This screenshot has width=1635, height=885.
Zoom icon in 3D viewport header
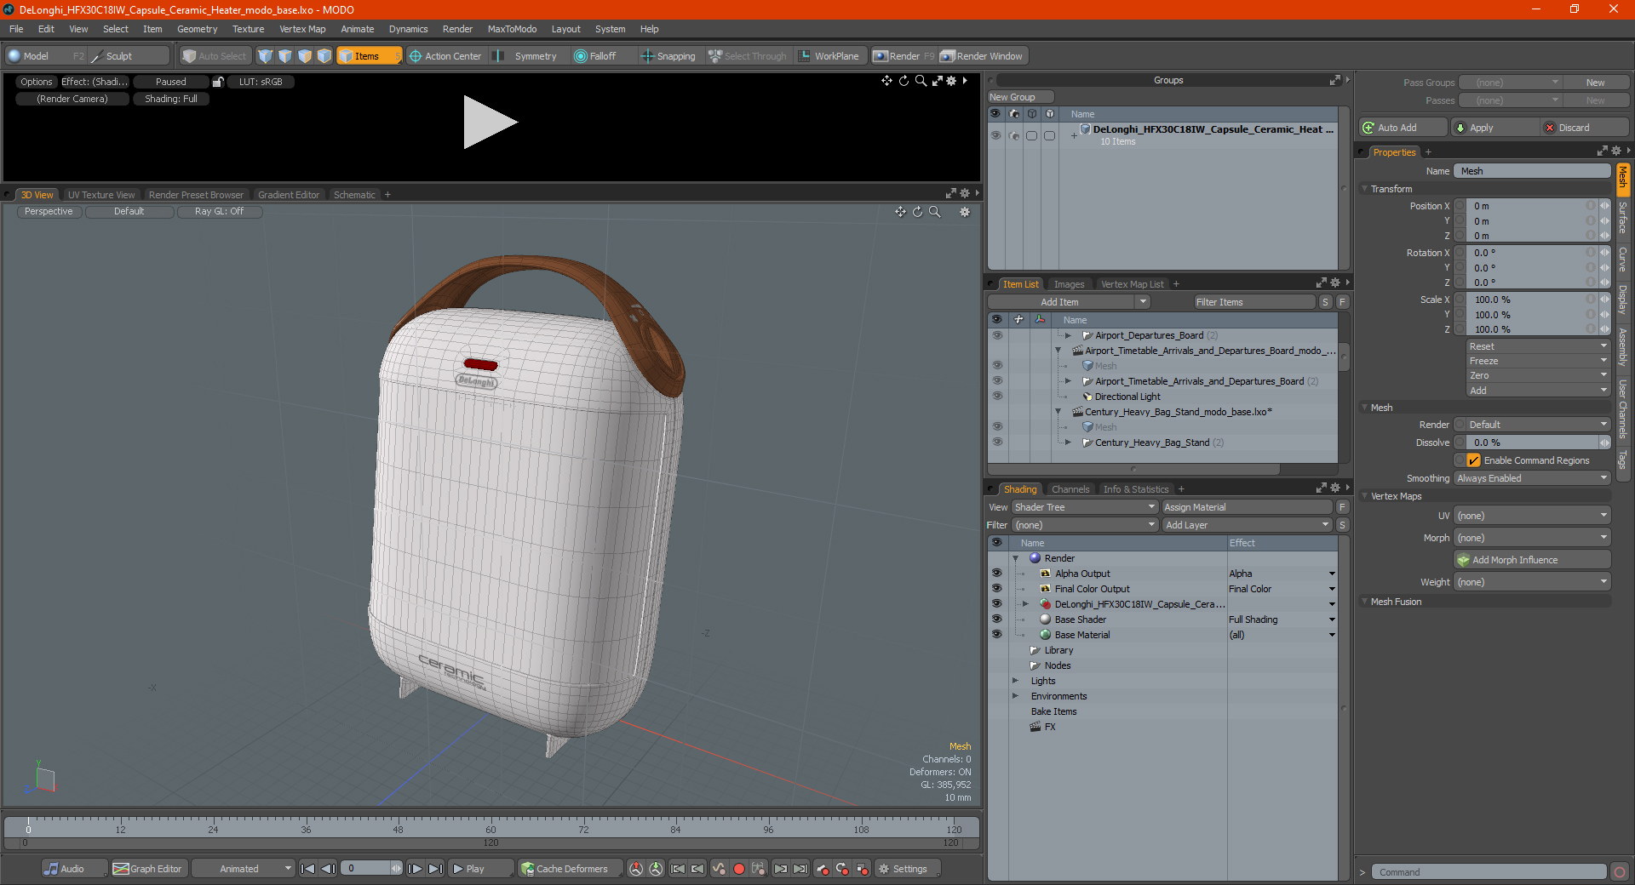point(935,212)
